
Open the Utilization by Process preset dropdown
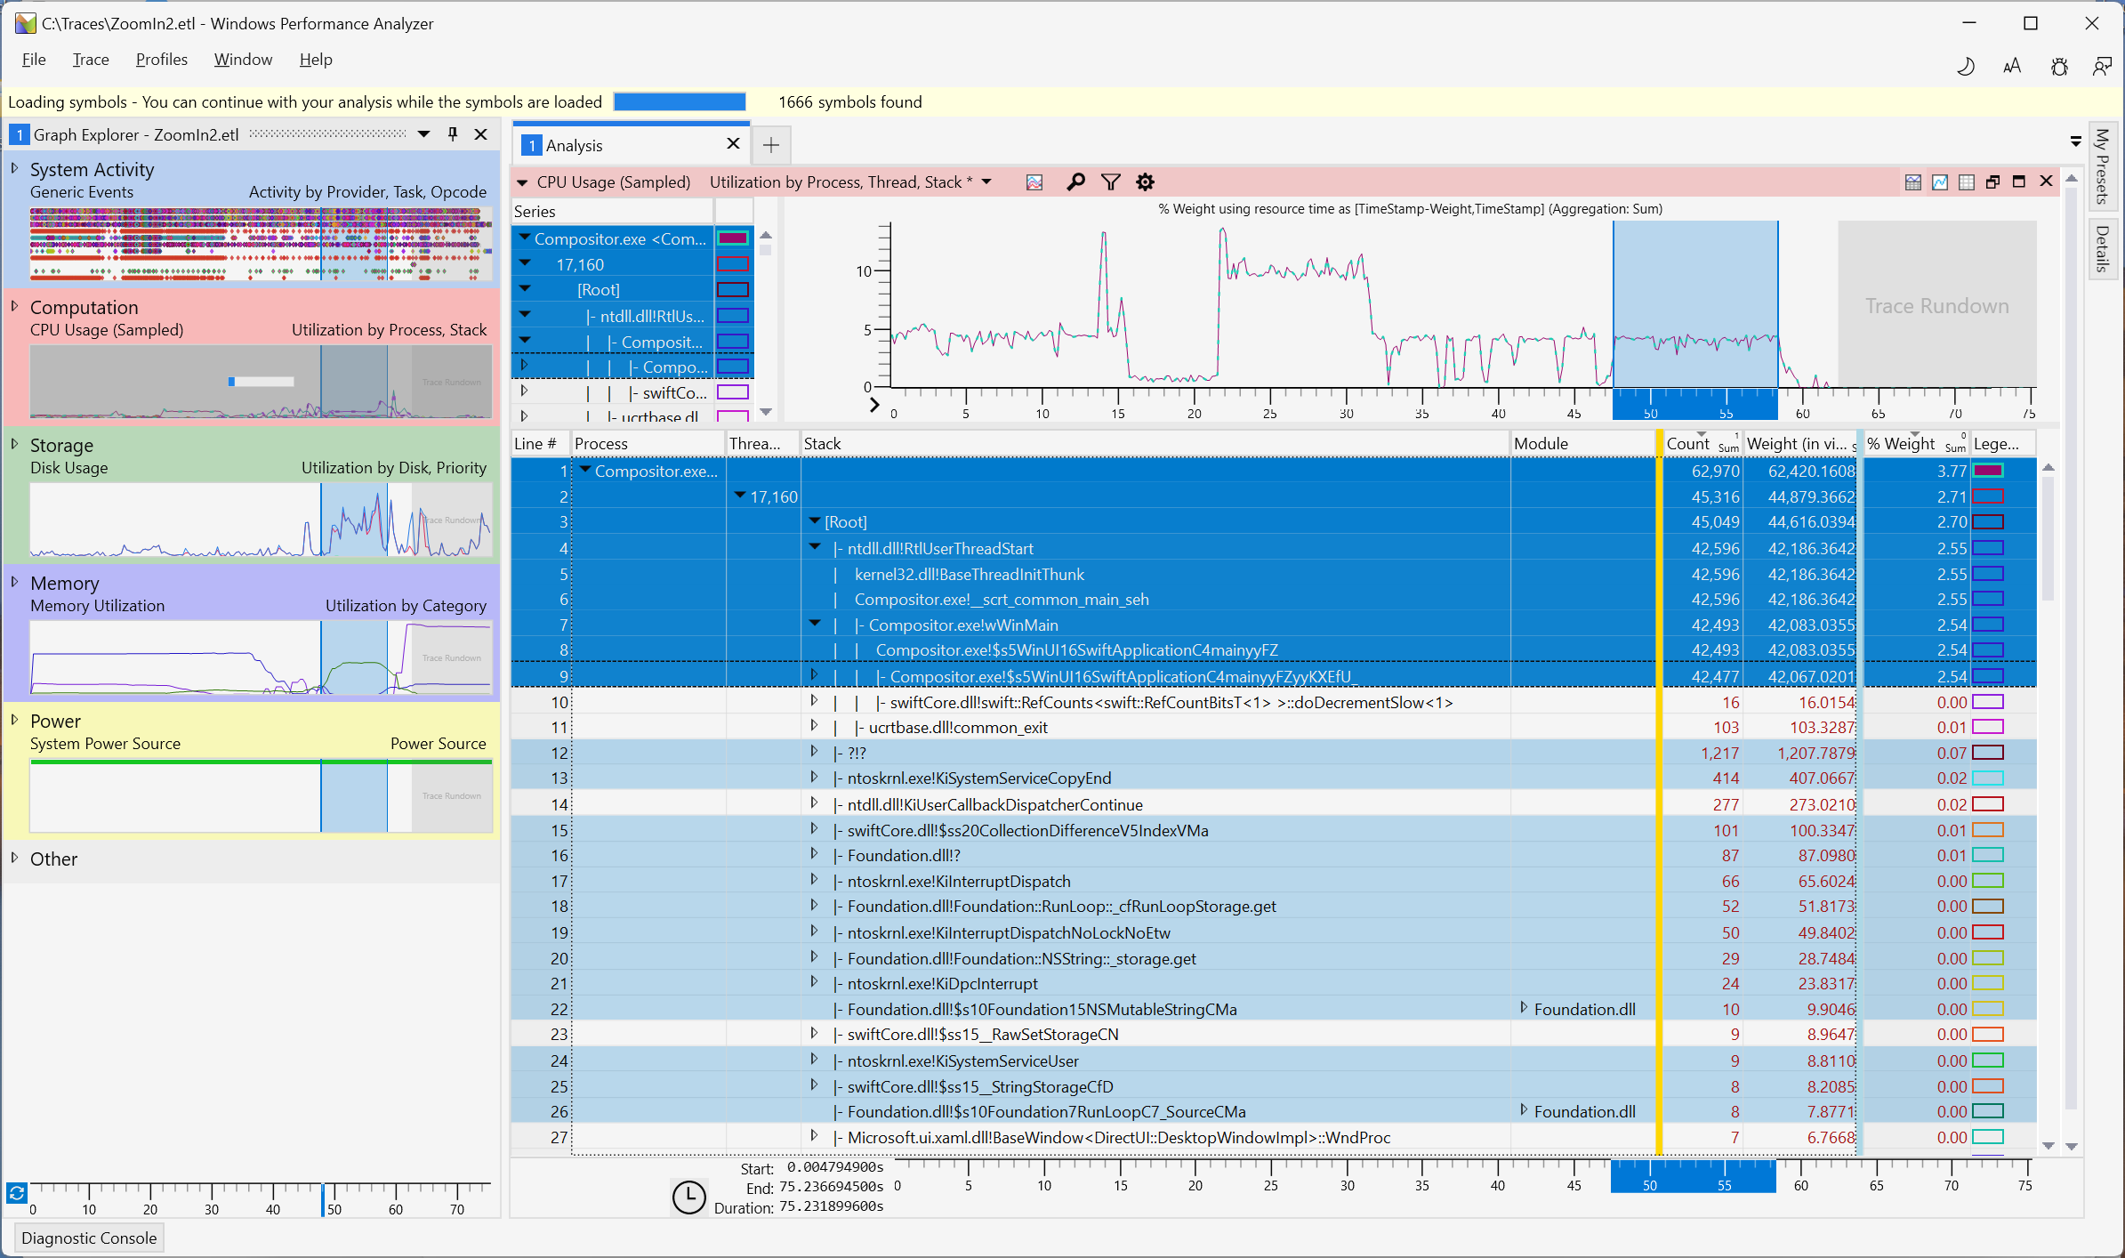[x=986, y=182]
